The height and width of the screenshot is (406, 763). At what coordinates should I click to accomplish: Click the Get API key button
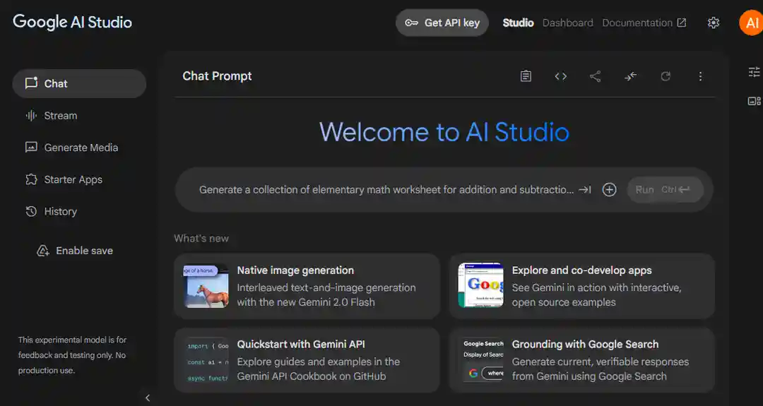pos(442,23)
